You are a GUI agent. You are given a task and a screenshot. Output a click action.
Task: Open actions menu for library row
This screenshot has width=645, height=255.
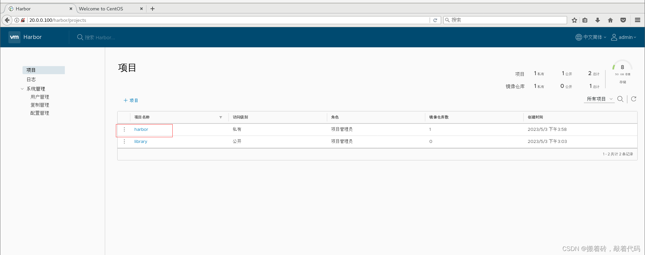(x=124, y=142)
